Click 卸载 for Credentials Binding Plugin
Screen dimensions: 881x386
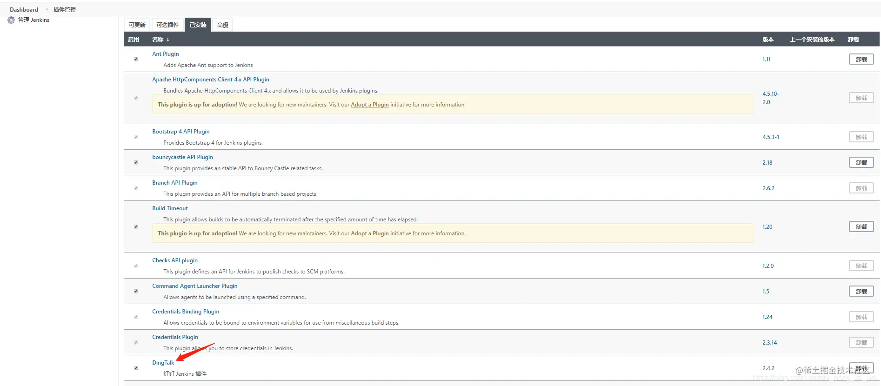pyautogui.click(x=861, y=317)
